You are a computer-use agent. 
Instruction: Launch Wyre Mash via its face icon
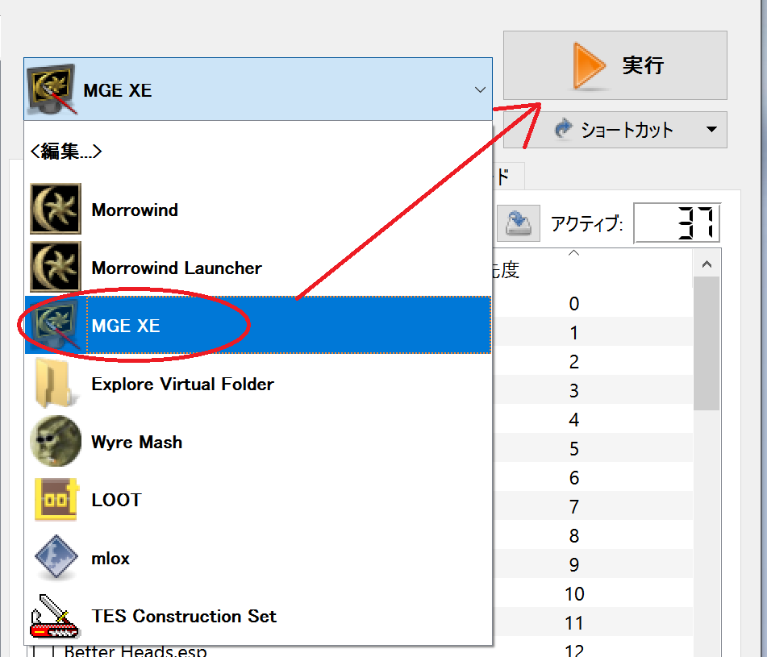pos(56,442)
